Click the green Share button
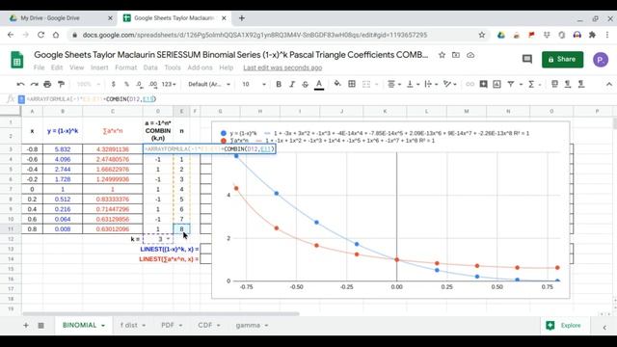The image size is (617, 347). tap(562, 60)
